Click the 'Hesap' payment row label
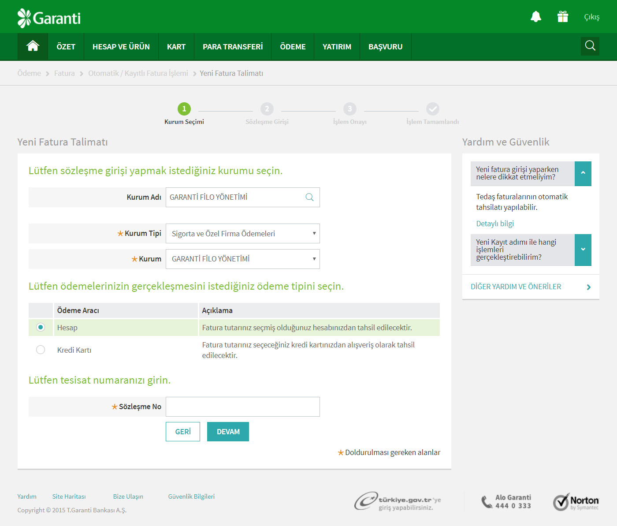Viewport: 617px width, 526px height. click(67, 328)
